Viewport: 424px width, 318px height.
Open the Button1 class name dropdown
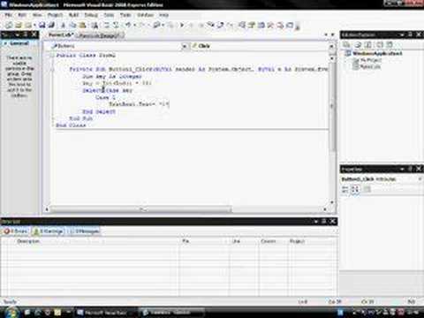(185, 46)
